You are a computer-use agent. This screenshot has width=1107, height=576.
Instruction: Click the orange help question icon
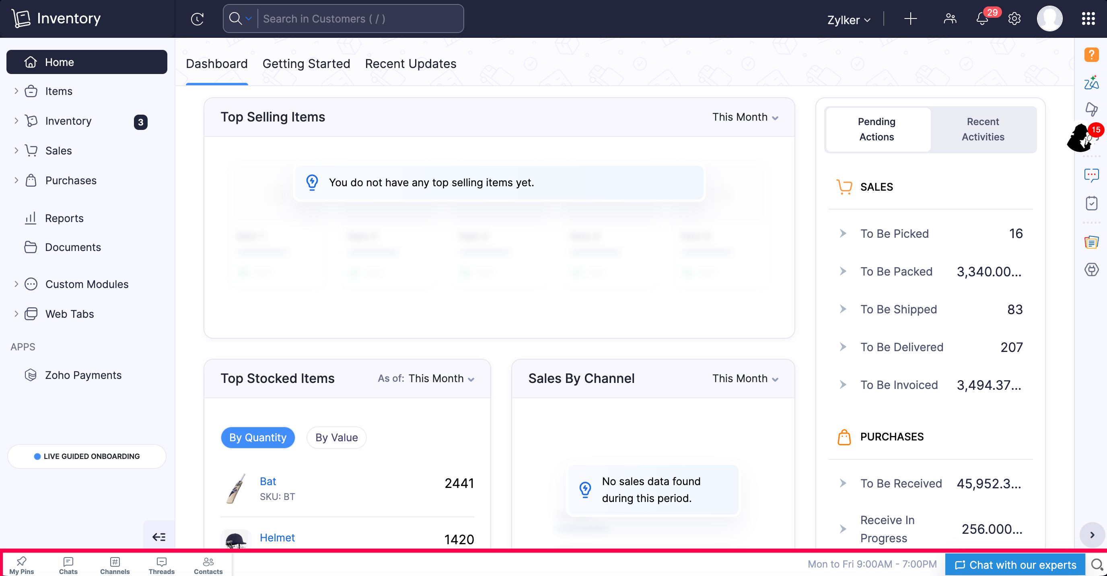coord(1091,55)
